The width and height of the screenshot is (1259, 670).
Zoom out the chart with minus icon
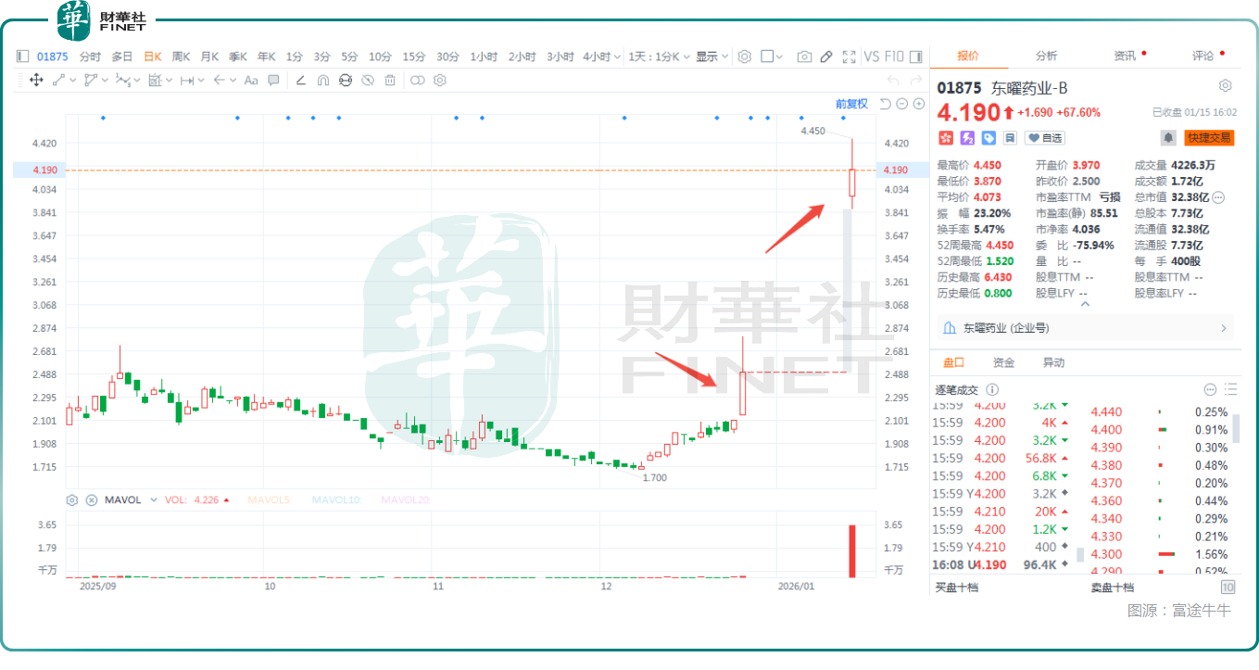pyautogui.click(x=902, y=104)
